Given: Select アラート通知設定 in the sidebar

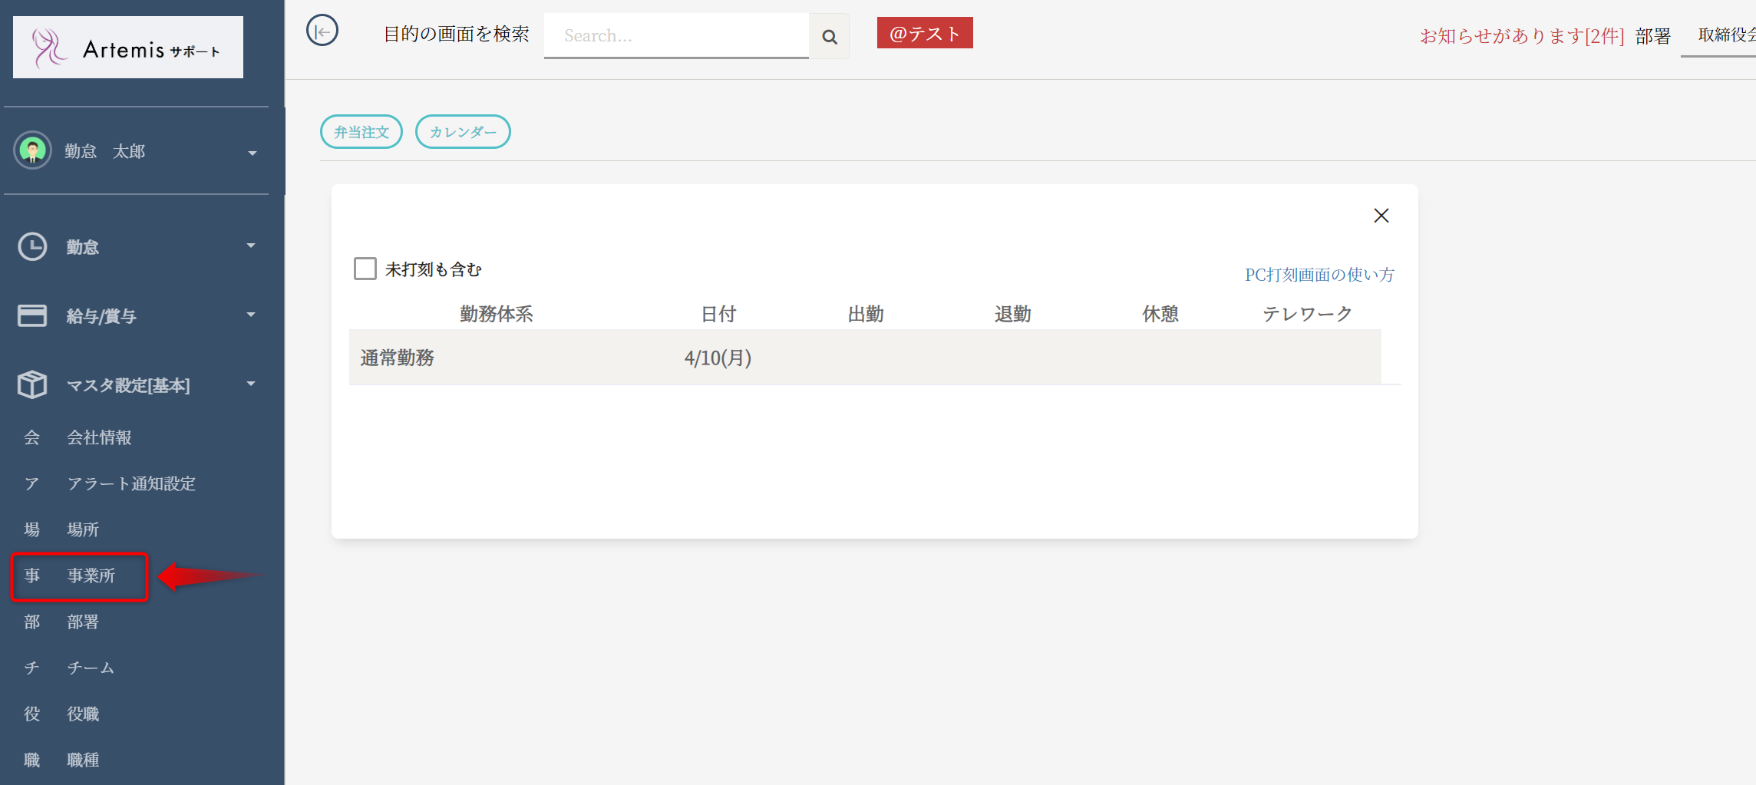Looking at the screenshot, I should (x=130, y=483).
